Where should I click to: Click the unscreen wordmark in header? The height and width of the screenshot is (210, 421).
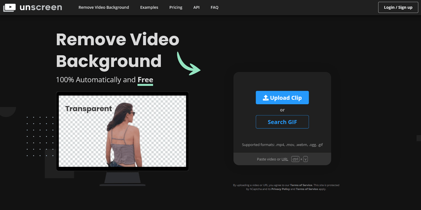(x=41, y=7)
